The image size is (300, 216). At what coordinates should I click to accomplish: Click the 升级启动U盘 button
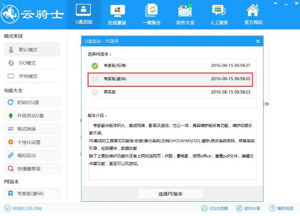click(x=32, y=115)
